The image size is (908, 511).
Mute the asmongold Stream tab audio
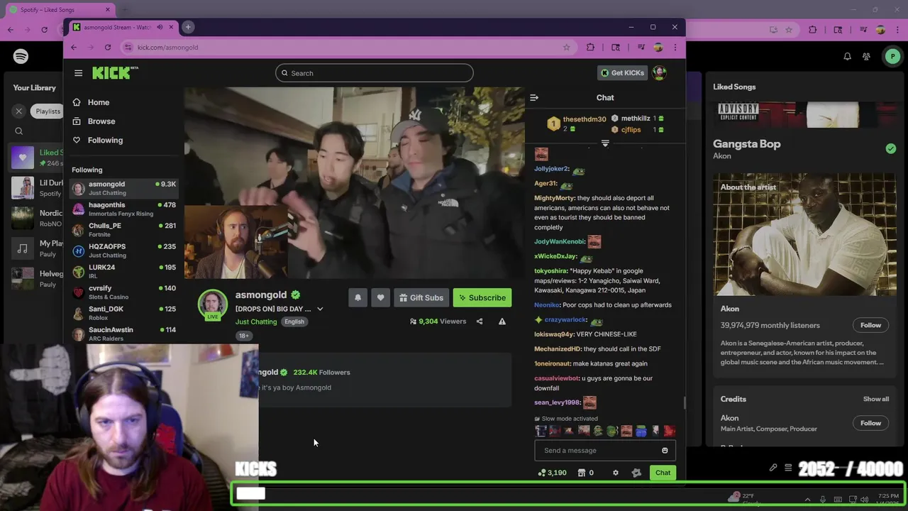pos(160,27)
